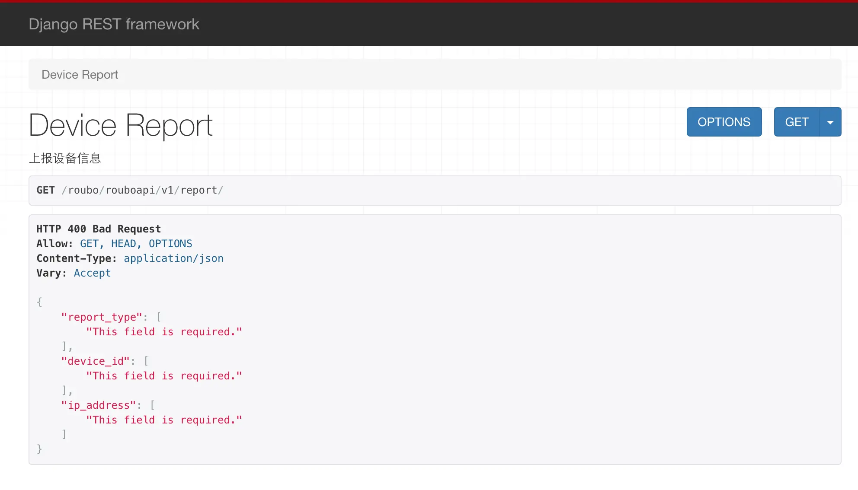The height and width of the screenshot is (490, 858).
Task: Click the Device Report breadcrumb
Action: click(x=80, y=75)
